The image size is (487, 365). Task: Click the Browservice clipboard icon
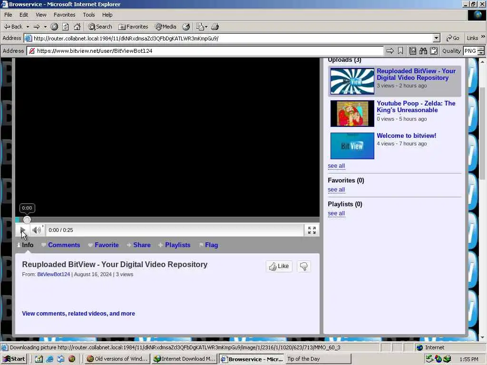[434, 51]
